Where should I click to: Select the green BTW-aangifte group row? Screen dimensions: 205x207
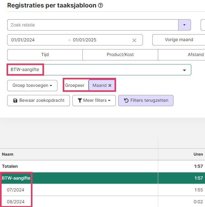(x=102, y=178)
